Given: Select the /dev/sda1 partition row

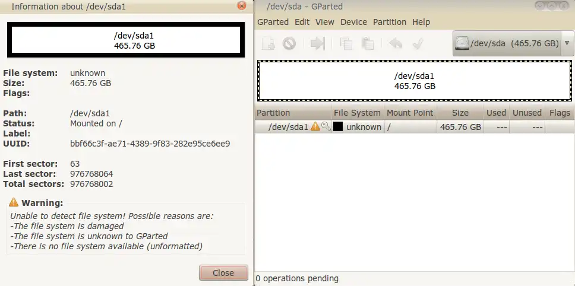Looking at the screenshot, I should (x=415, y=127).
